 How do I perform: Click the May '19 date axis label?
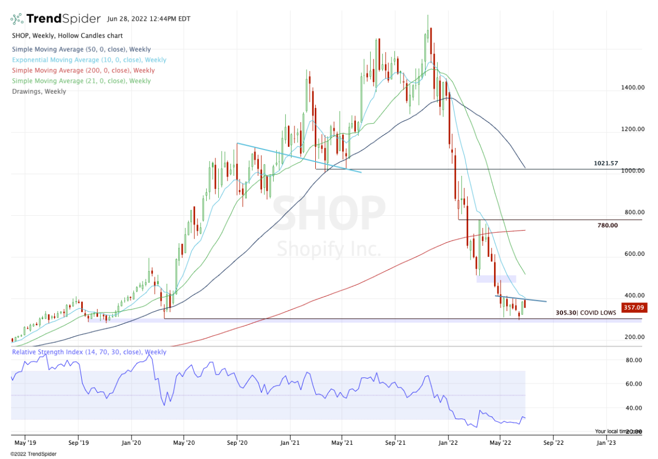[25, 441]
